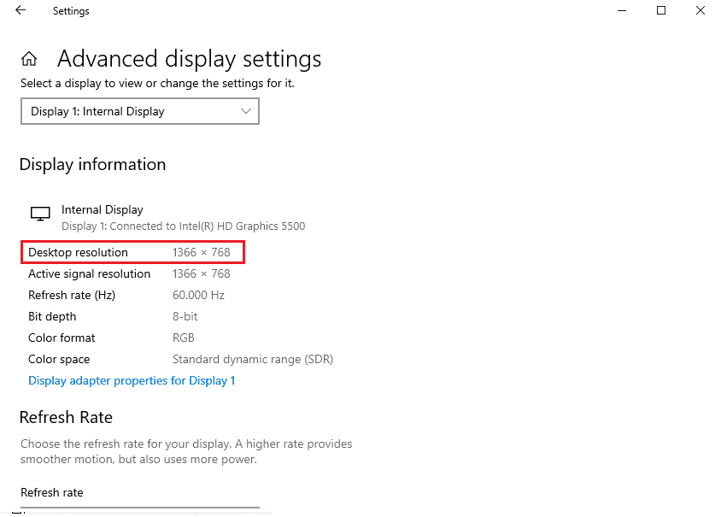Click the Home icon beside the page title
Image resolution: width=715 pixels, height=517 pixels.
[29, 58]
